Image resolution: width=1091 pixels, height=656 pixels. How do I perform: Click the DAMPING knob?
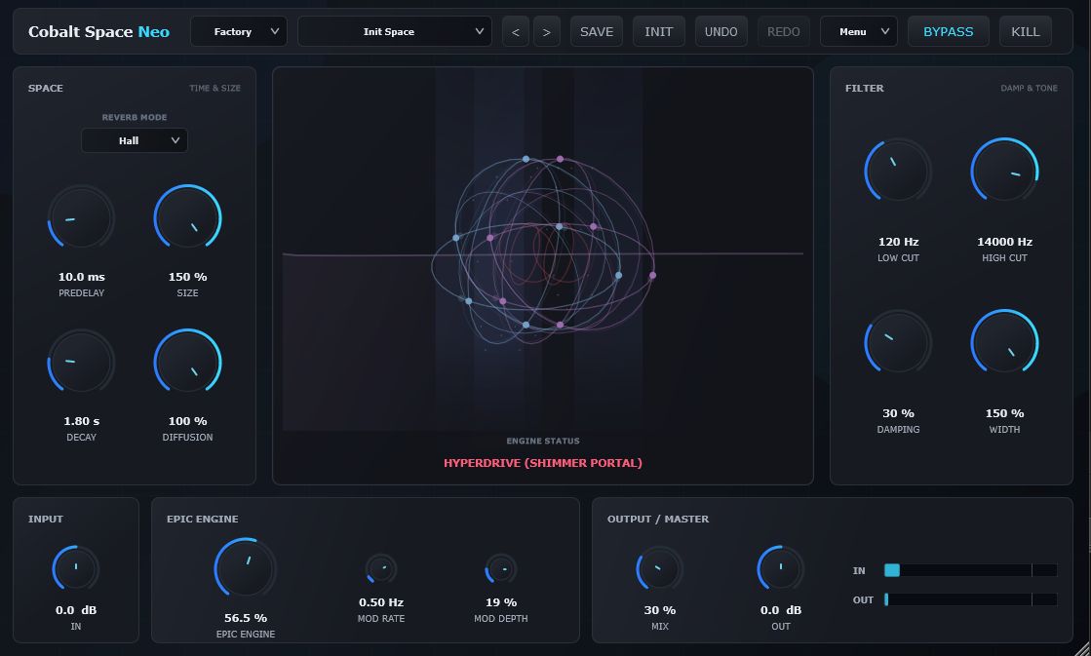click(898, 343)
